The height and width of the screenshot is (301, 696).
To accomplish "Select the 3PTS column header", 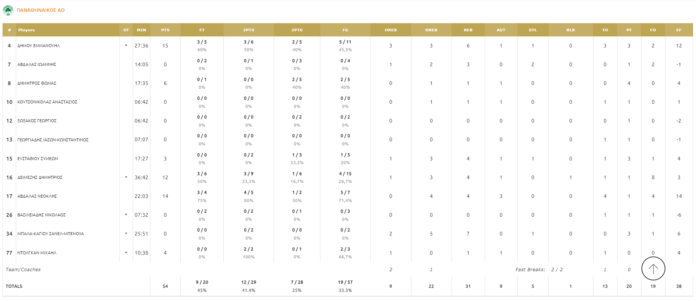I will pos(297,30).
